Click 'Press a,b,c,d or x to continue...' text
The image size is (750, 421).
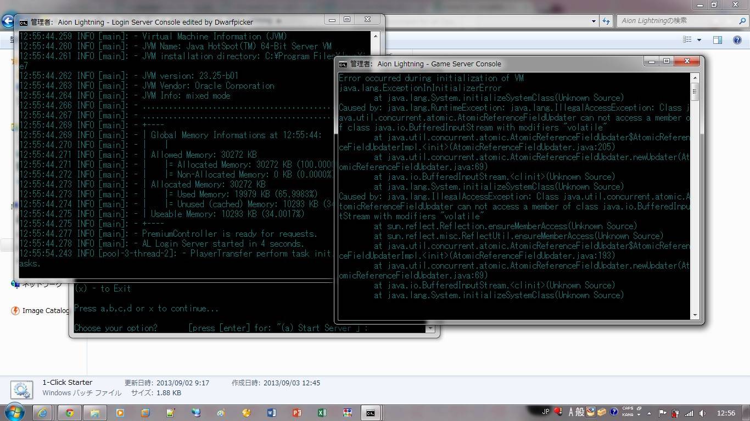[146, 308]
